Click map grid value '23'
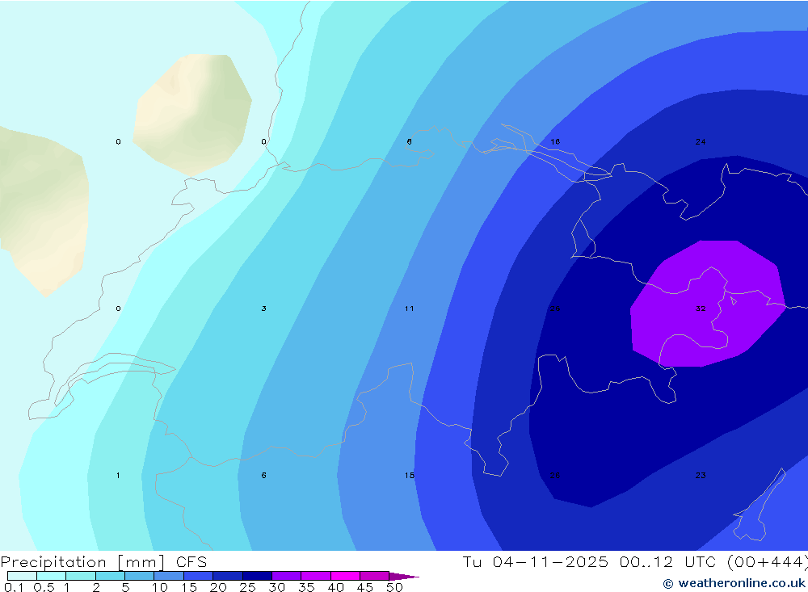The width and height of the screenshot is (808, 592). click(x=701, y=476)
